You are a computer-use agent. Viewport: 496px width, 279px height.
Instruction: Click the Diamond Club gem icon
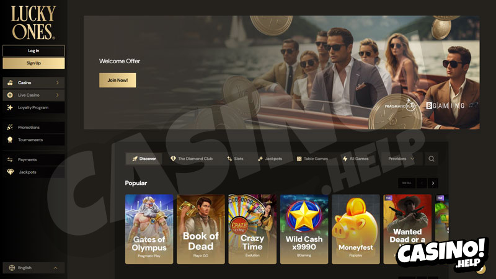click(173, 159)
